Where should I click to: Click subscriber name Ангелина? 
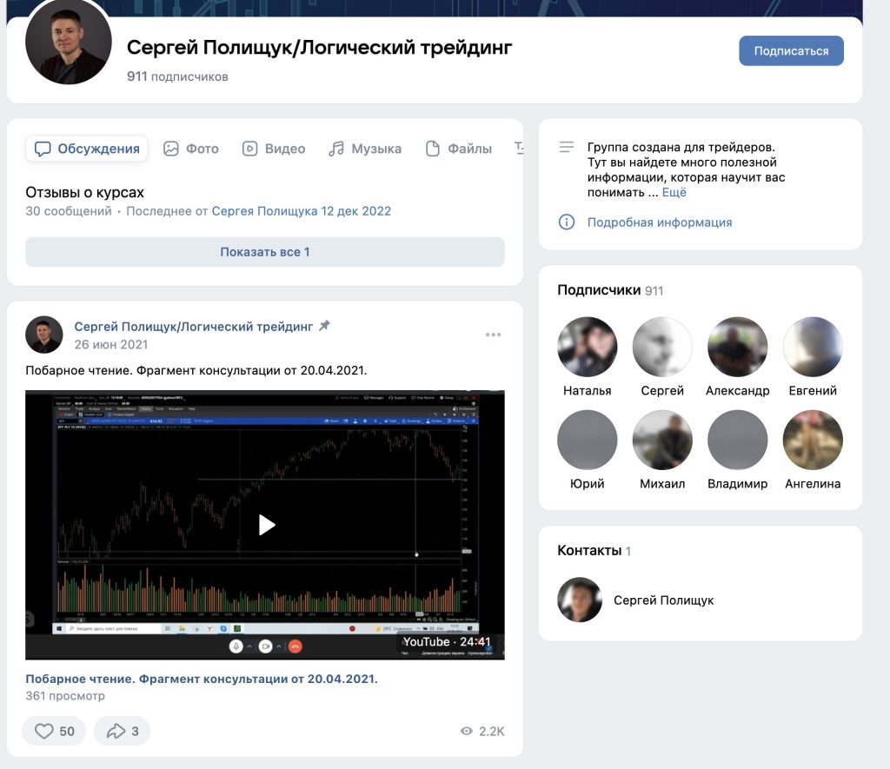813,483
